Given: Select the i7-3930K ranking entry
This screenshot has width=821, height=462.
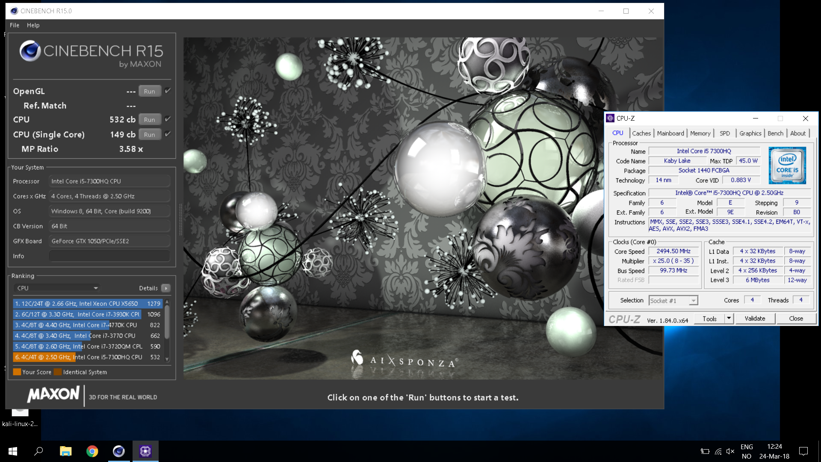Looking at the screenshot, I should [88, 314].
